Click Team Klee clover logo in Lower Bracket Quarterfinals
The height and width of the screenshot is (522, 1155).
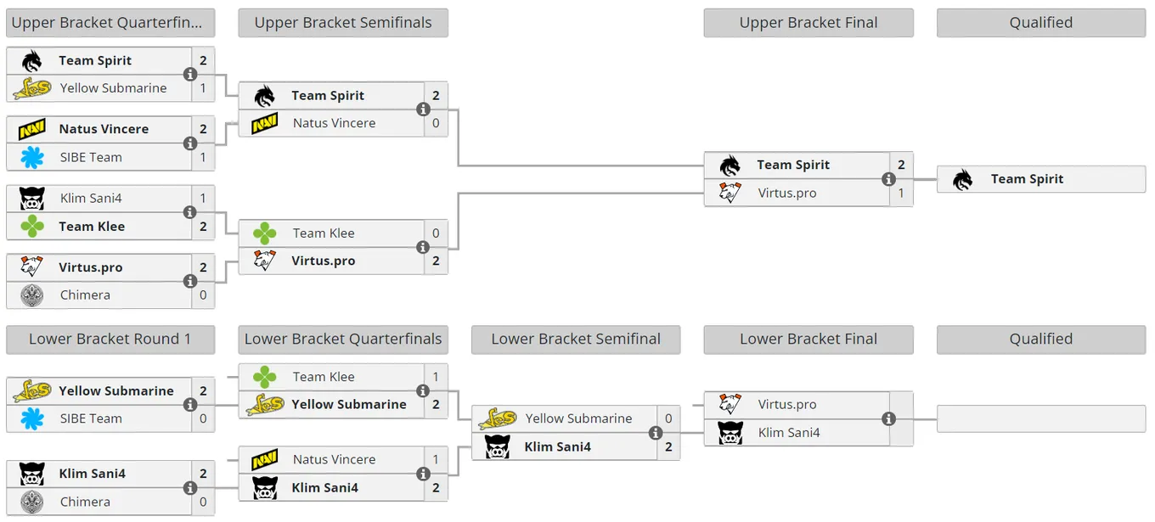[265, 377]
